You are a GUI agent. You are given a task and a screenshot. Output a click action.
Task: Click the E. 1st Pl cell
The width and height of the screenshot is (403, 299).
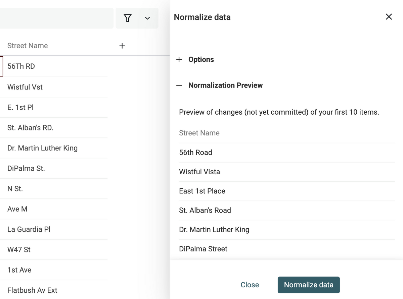[x=20, y=108]
